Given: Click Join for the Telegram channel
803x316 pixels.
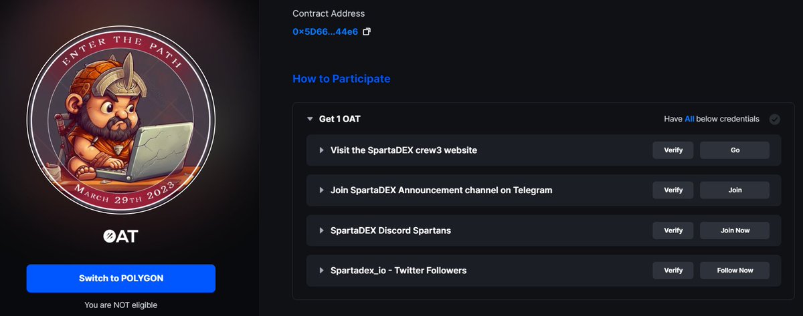Looking at the screenshot, I should (735, 190).
